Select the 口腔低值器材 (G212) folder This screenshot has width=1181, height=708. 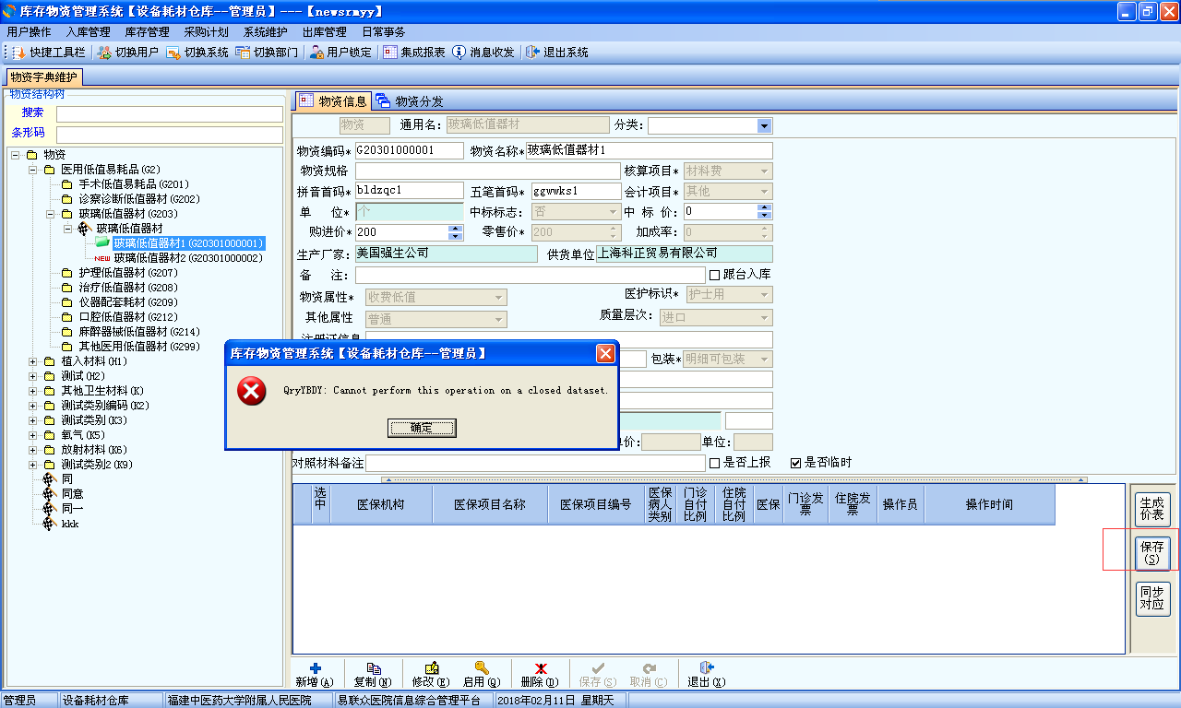127,317
